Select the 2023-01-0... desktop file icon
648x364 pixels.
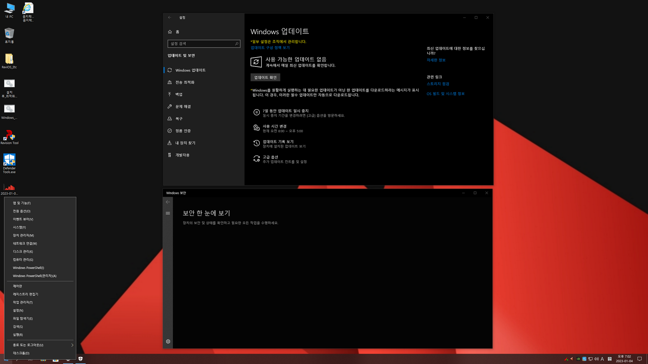[9, 189]
